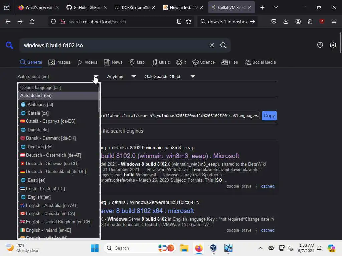Select Deutsch - Österreich [de-AT] option
This screenshot has width=342, height=256.
tap(58, 155)
